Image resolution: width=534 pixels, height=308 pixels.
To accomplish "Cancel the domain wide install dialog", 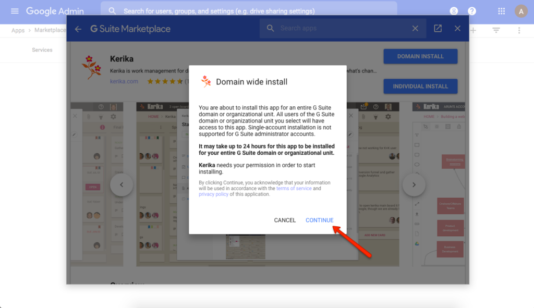I will pos(285,220).
